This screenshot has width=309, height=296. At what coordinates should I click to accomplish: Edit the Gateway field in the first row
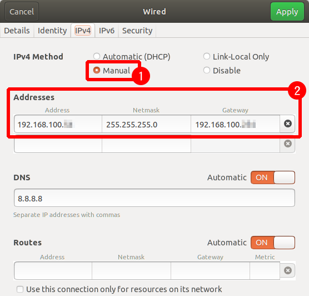(235, 124)
